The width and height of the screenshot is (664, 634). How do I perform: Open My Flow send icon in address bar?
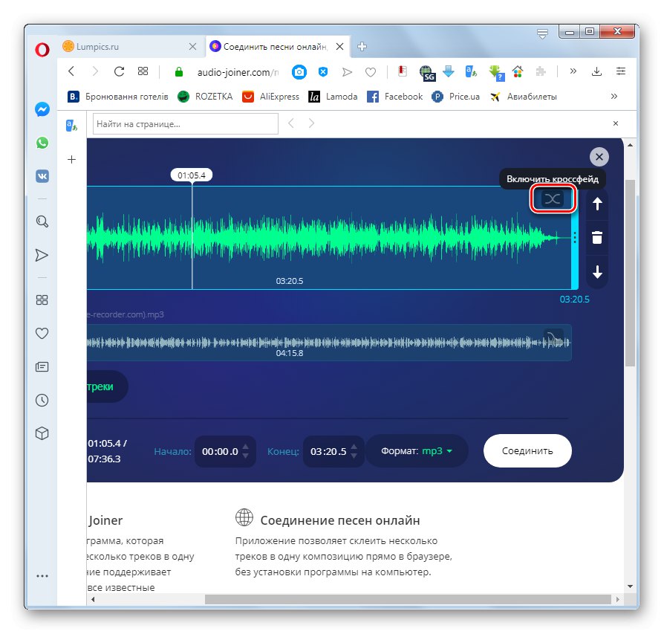(347, 72)
